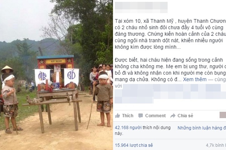The image size is (226, 150).
Task: Click the thumbs-up Thích icon
Action: (118, 116)
